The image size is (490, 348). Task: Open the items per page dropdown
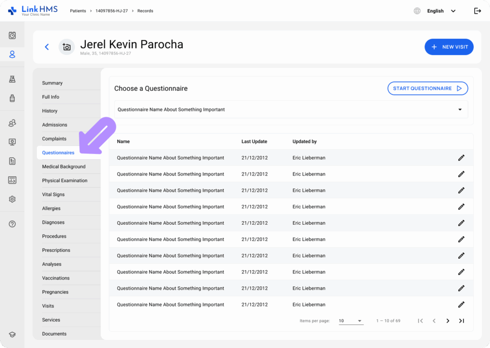(351, 321)
